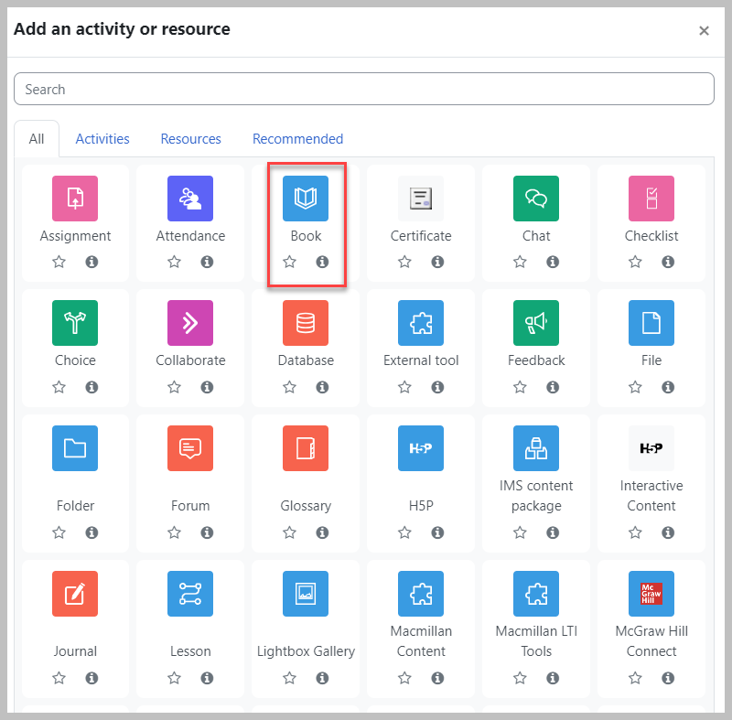Star the Assignment activity as favourite
This screenshot has width=732, height=720.
click(59, 262)
